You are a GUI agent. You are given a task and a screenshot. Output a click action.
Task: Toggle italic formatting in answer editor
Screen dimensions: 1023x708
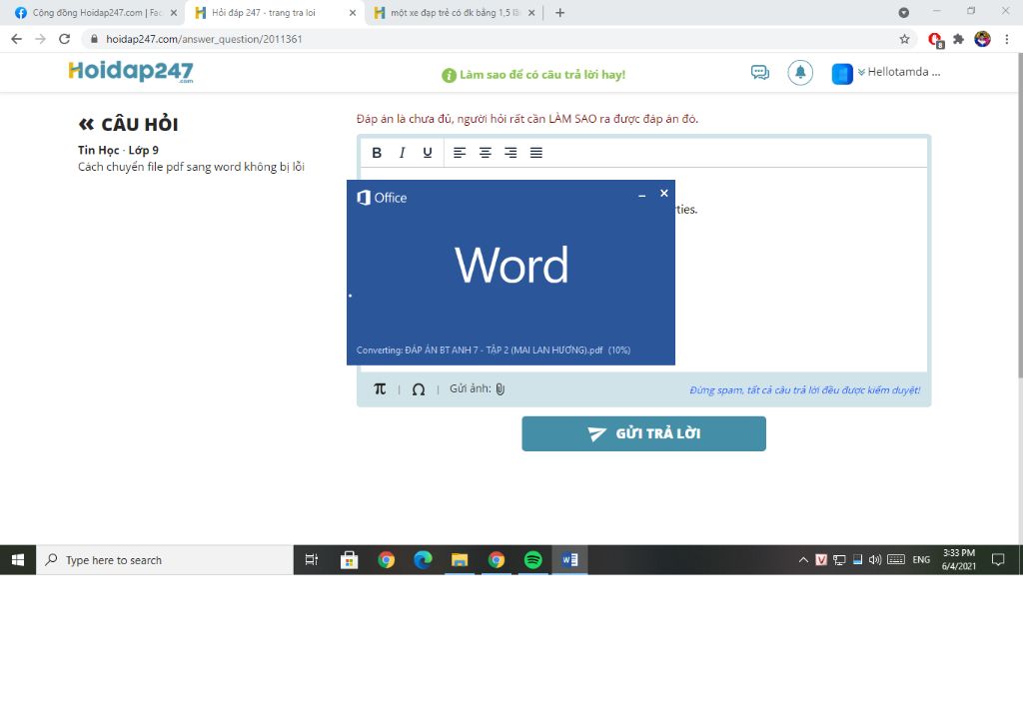(402, 153)
